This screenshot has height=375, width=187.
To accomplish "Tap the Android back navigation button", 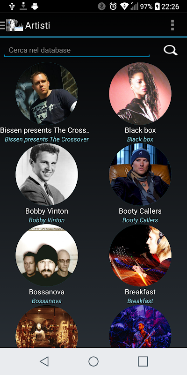I will click(44, 361).
